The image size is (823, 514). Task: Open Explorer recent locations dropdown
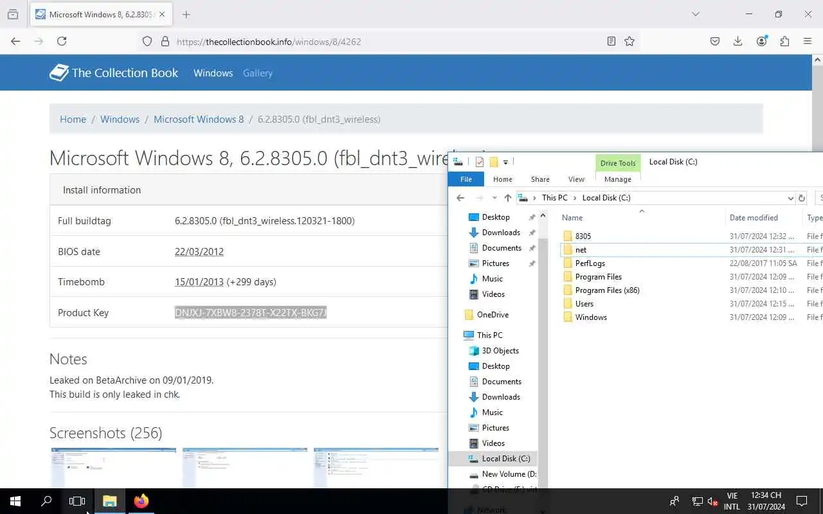(x=494, y=198)
